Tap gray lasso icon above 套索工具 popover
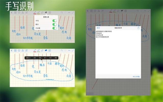163x102 pixels. pos(46,12)
